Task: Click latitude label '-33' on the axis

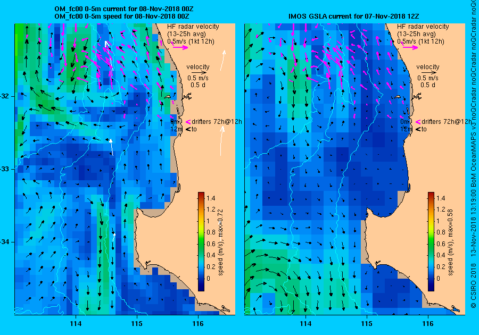Action: (x=5, y=169)
